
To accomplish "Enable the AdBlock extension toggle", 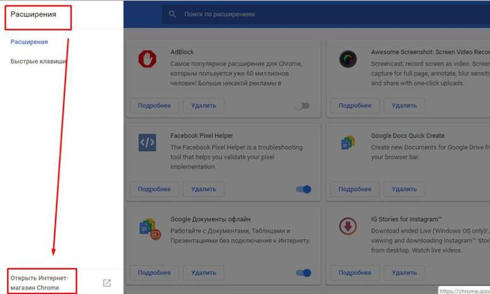I will coord(302,106).
